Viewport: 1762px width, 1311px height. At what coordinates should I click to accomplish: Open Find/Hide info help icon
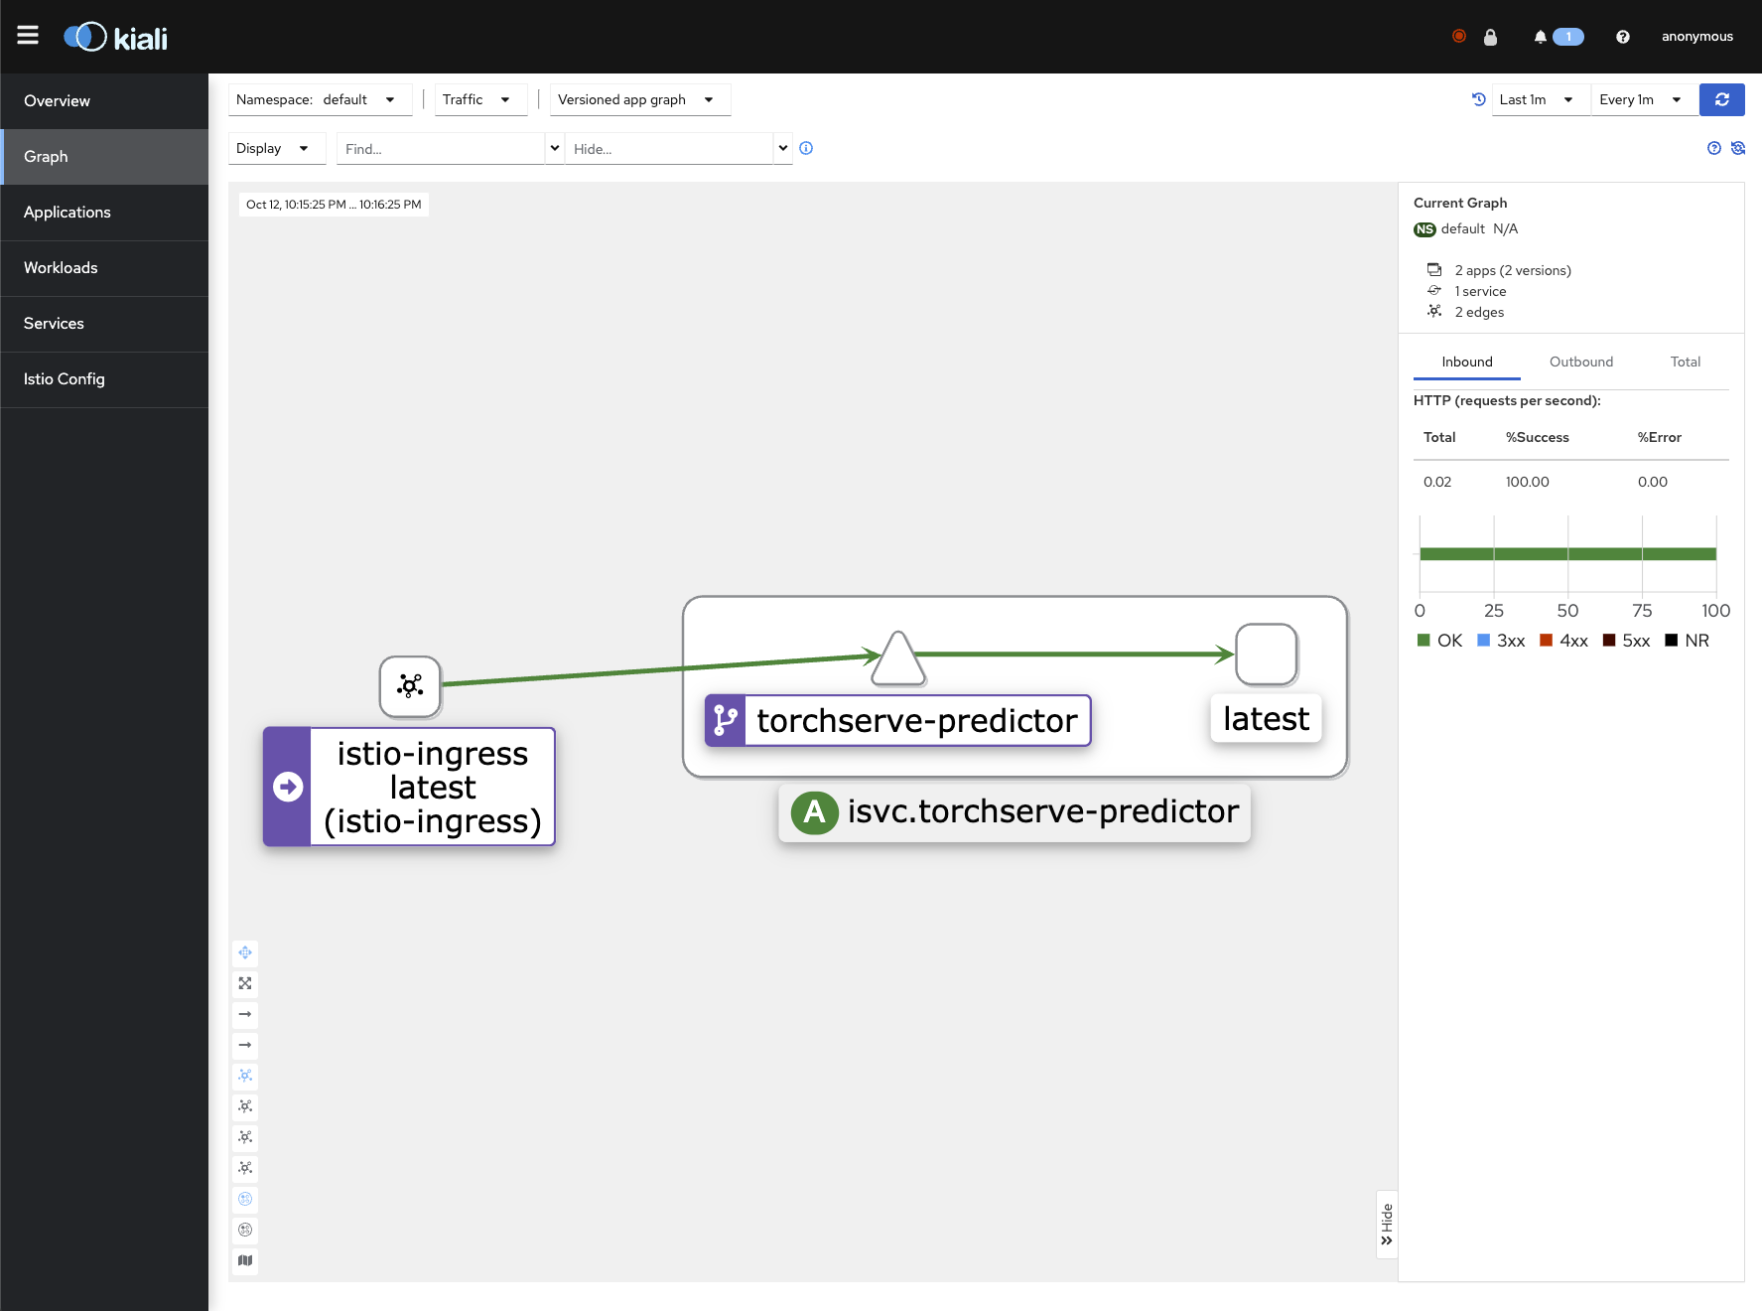tap(806, 148)
